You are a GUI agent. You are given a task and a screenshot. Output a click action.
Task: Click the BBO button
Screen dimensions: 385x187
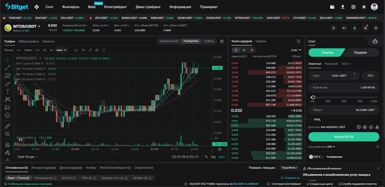371,75
